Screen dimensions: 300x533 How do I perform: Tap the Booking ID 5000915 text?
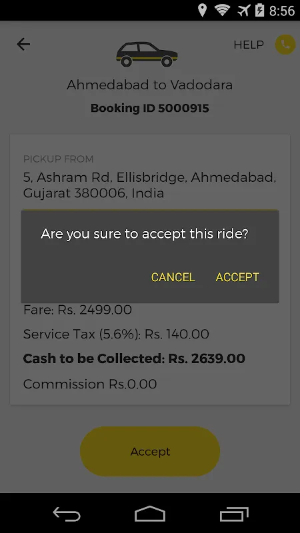149,108
